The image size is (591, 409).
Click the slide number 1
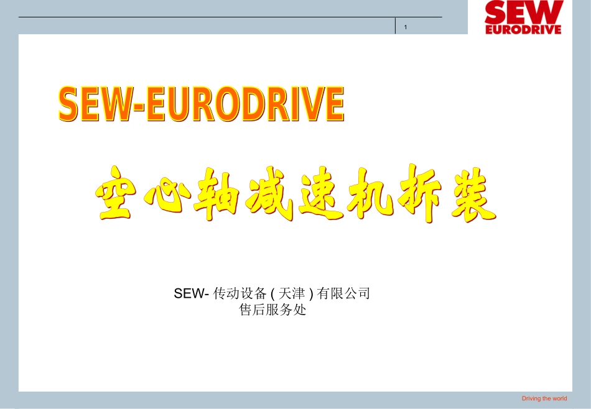(x=406, y=27)
